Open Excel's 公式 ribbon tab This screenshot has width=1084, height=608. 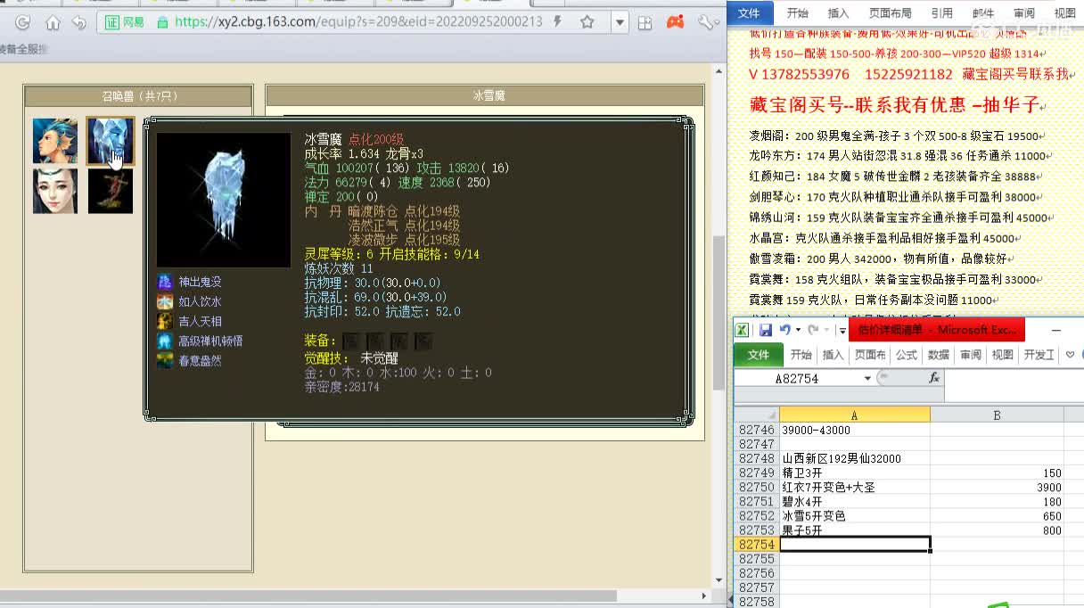pos(906,355)
